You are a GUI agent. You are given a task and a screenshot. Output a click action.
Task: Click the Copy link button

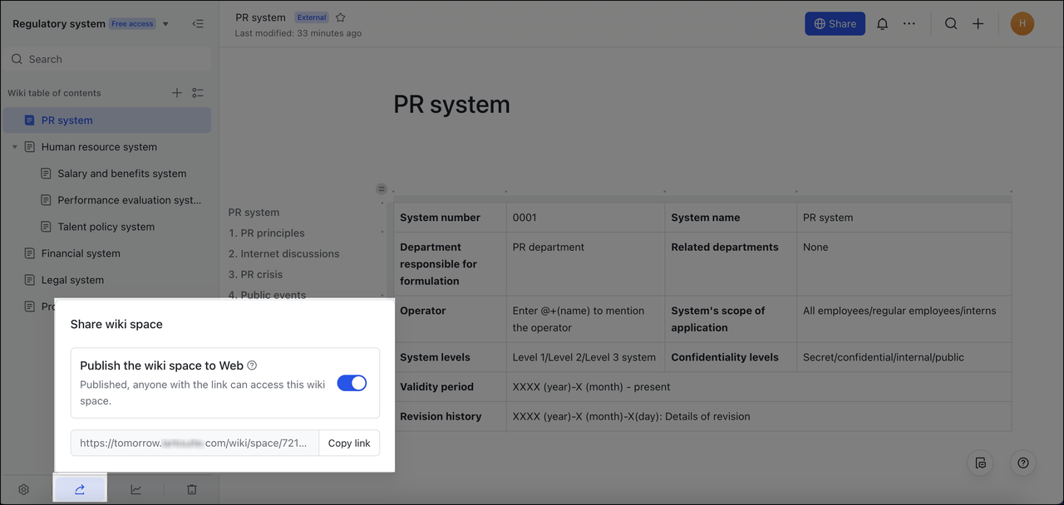click(x=349, y=443)
